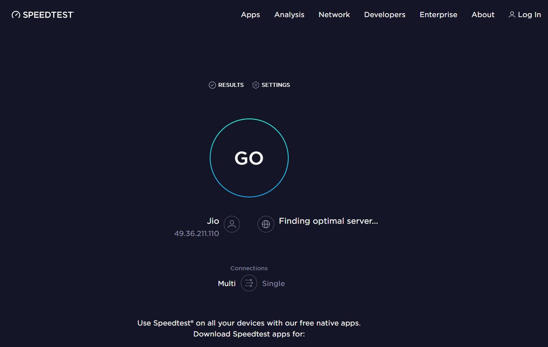Click the Speedtest gauge logo icon

point(15,14)
